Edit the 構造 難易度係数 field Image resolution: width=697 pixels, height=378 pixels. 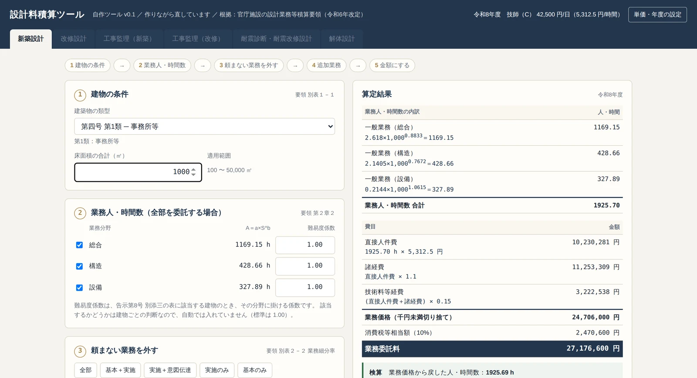pyautogui.click(x=305, y=266)
